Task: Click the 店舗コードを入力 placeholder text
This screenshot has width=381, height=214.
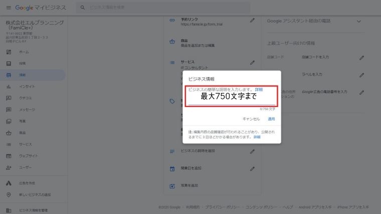Action: [x=315, y=57]
